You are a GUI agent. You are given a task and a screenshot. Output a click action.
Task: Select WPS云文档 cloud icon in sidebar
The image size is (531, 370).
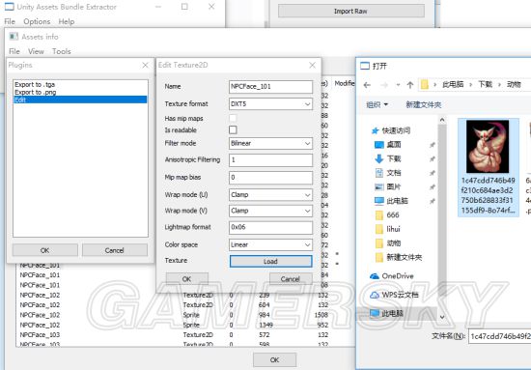(375, 295)
